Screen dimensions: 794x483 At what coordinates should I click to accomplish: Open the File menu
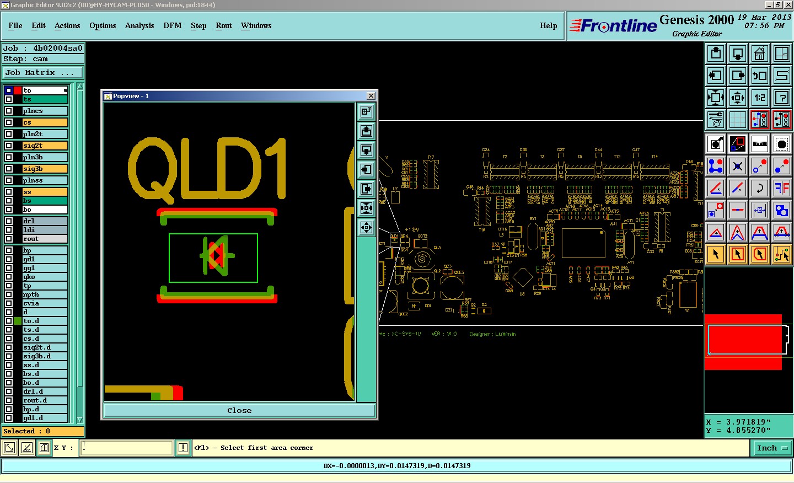pyautogui.click(x=15, y=25)
